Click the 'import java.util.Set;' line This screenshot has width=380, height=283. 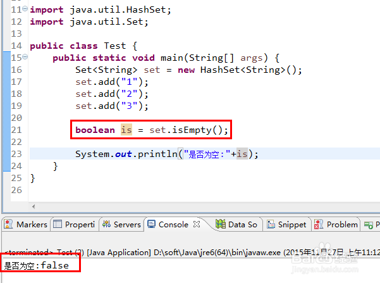[89, 22]
